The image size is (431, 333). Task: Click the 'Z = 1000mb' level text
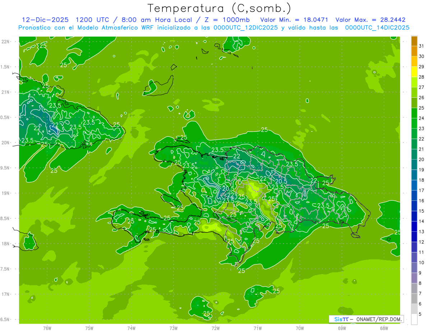tap(227, 20)
